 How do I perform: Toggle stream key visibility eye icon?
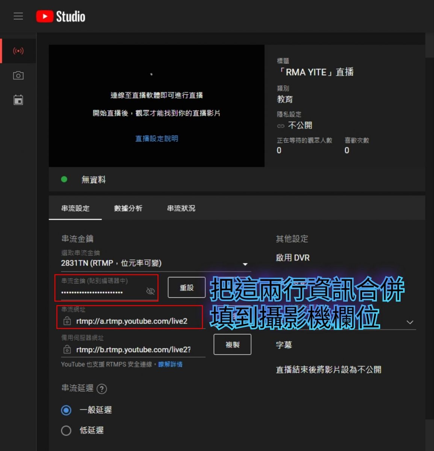pyautogui.click(x=150, y=291)
